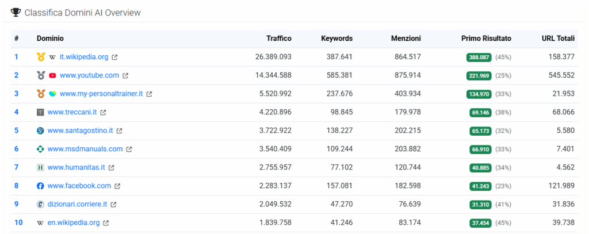Click the Classifica Domini AI Overview title
This screenshot has height=234, width=589.
tap(83, 13)
